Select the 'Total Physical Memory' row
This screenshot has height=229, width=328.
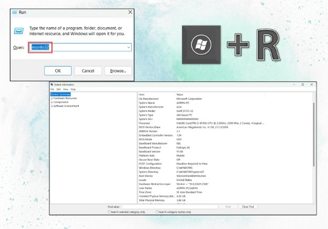(225, 200)
